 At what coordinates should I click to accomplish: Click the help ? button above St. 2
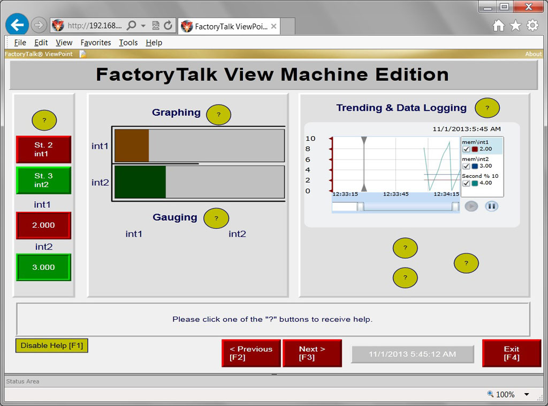pyautogui.click(x=44, y=120)
